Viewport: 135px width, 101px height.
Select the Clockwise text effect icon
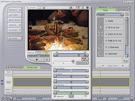[x=100, y=54]
